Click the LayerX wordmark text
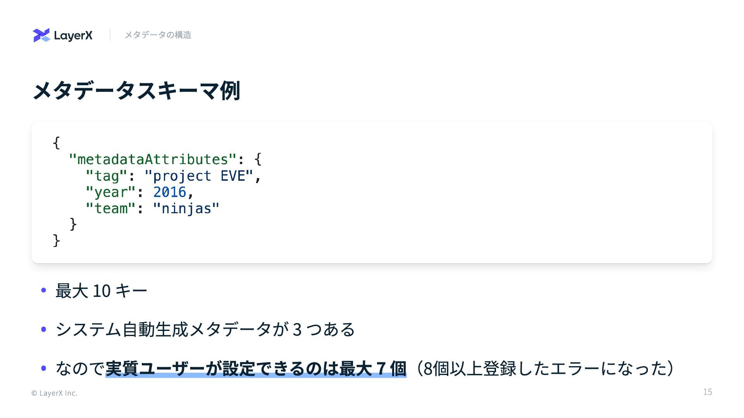This screenshot has width=744, height=418. click(x=73, y=36)
